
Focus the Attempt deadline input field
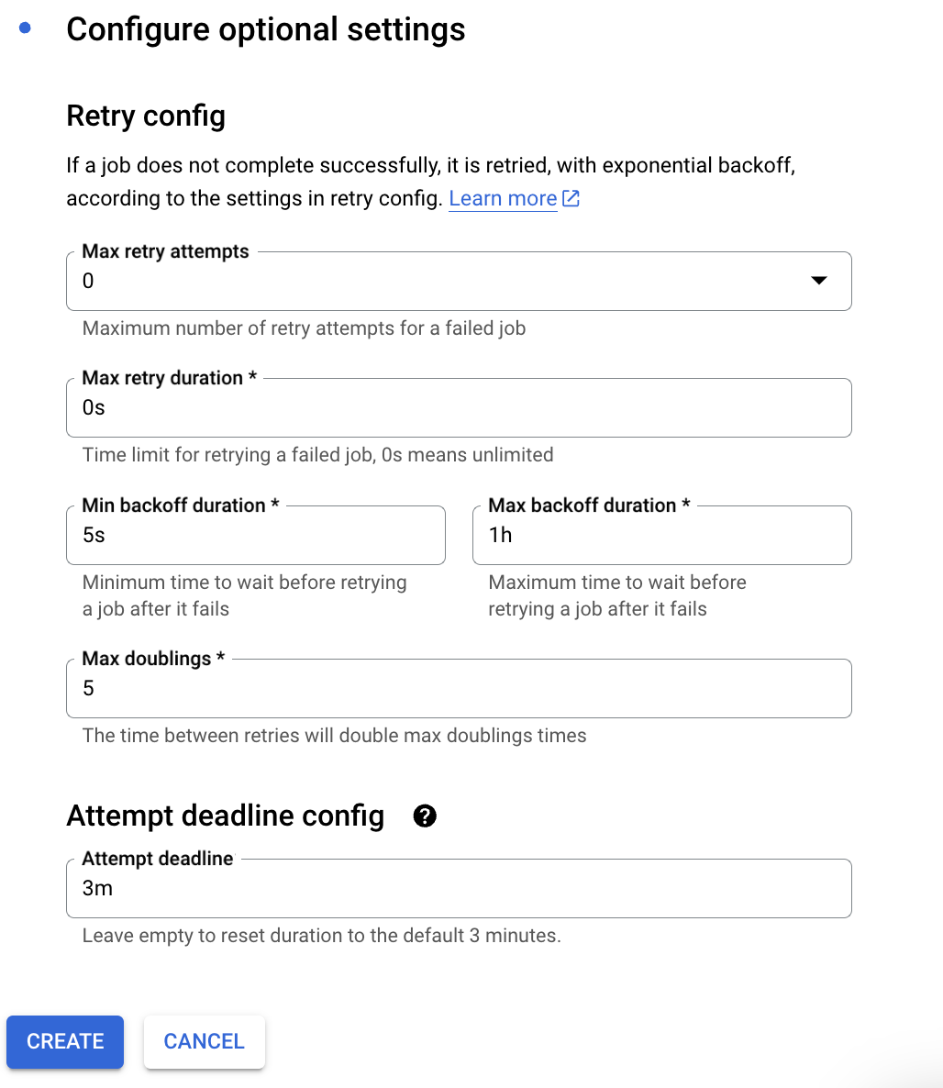coord(459,889)
